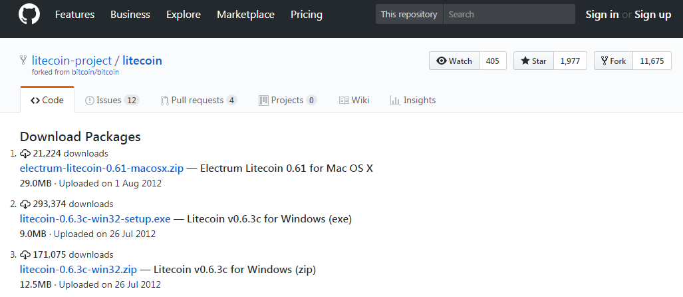Download litecoin-0.6.3c-win32-setup.exe
This screenshot has height=297, width=683.
[x=95, y=219]
